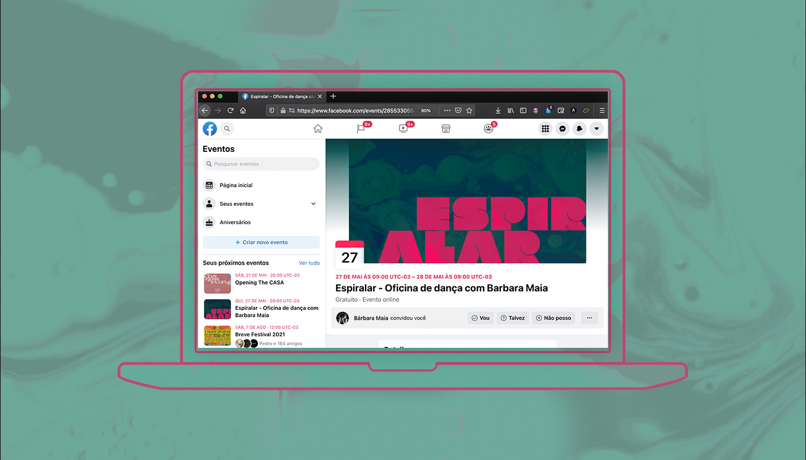
Task: Open the Firefox hamburger menu
Action: (x=602, y=110)
